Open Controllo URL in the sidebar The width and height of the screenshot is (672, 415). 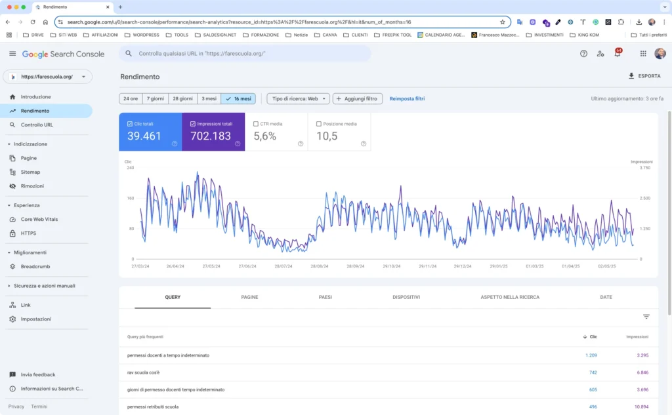click(47, 125)
